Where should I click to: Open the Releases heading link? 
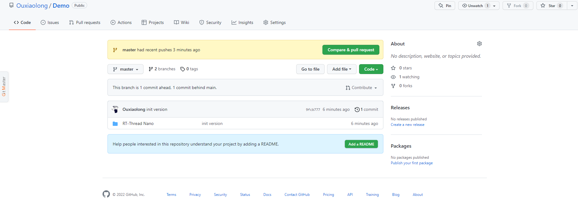point(400,108)
